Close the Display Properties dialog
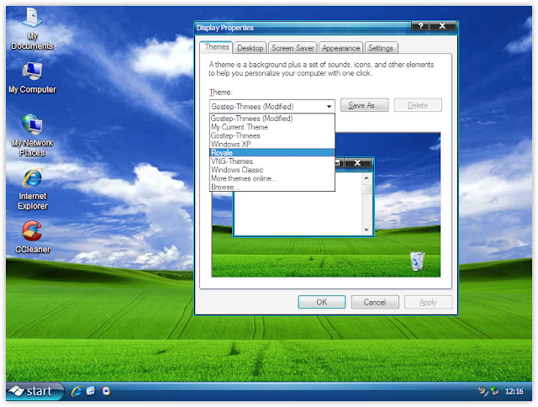Image resolution: width=538 pixels, height=407 pixels. point(442,26)
